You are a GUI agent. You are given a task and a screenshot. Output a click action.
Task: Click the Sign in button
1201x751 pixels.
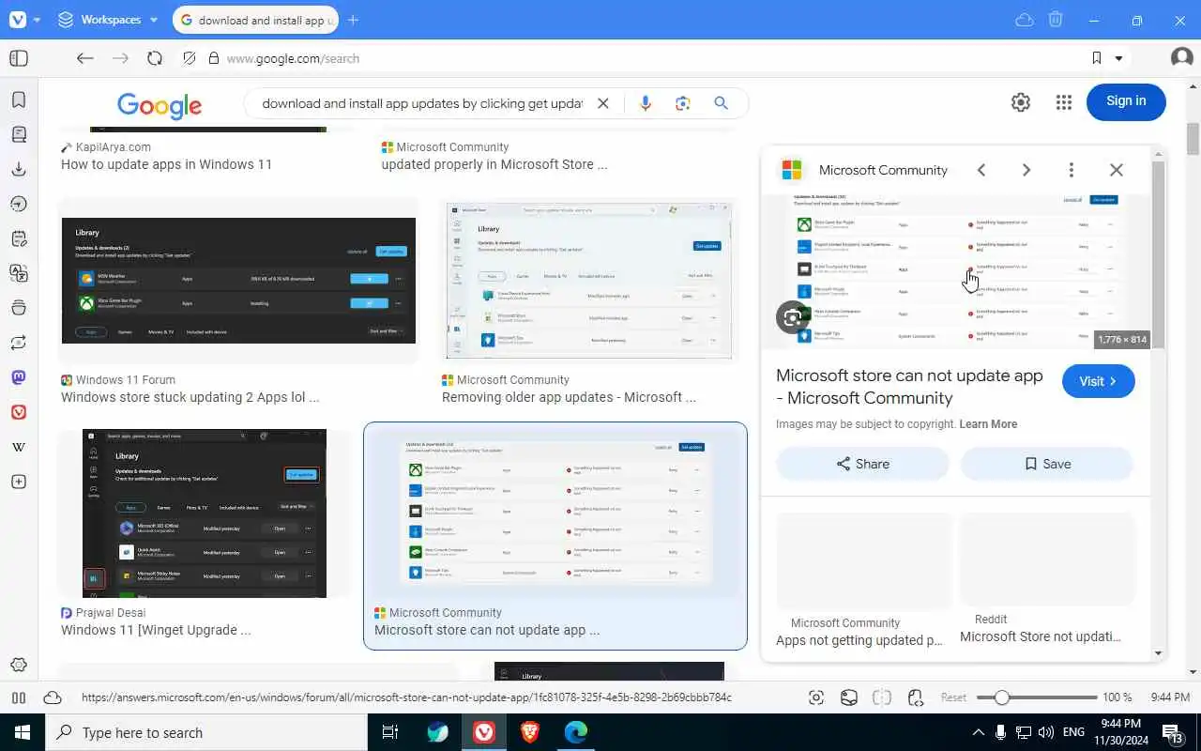point(1126,101)
